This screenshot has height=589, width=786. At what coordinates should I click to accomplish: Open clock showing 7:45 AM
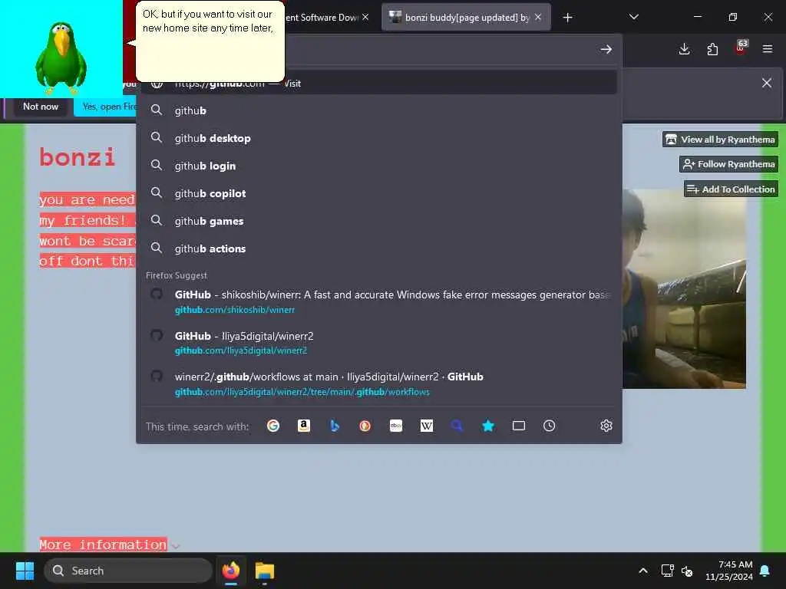(729, 571)
